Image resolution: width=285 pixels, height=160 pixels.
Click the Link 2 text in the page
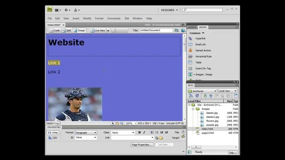(54, 72)
